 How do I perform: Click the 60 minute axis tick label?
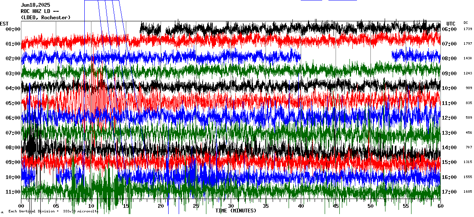tap(440, 206)
